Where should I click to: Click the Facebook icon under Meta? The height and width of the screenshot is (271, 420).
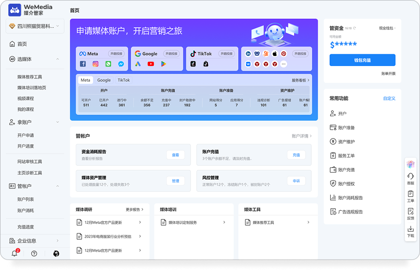83,64
